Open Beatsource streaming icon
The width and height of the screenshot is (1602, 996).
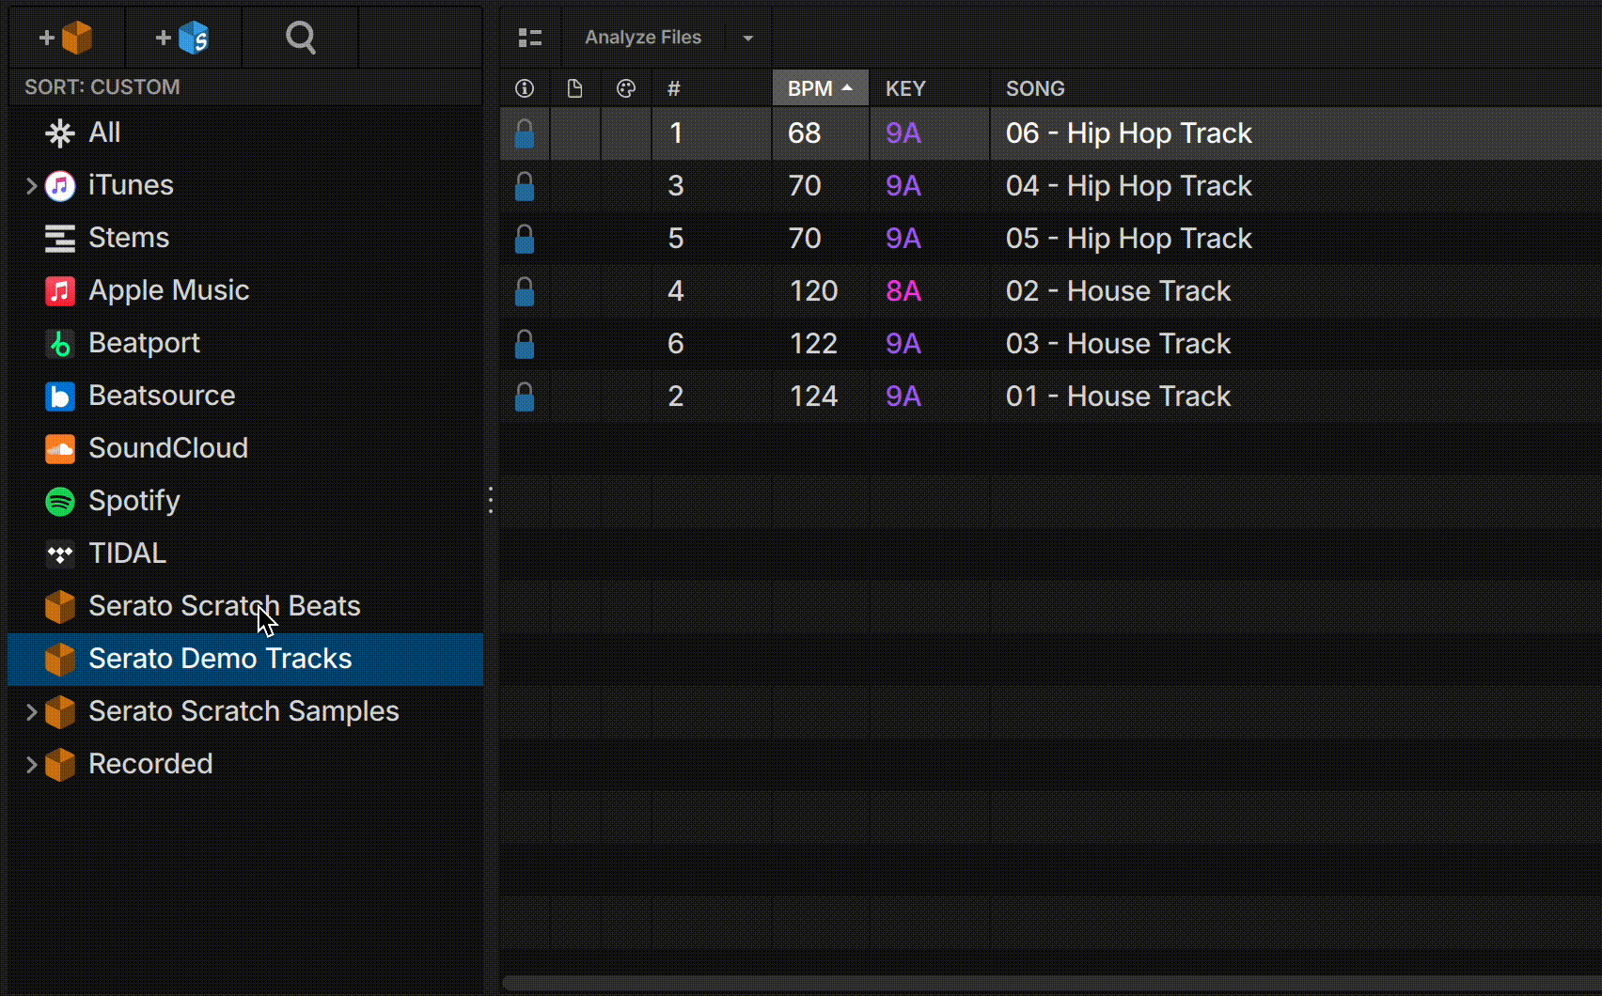tap(60, 397)
